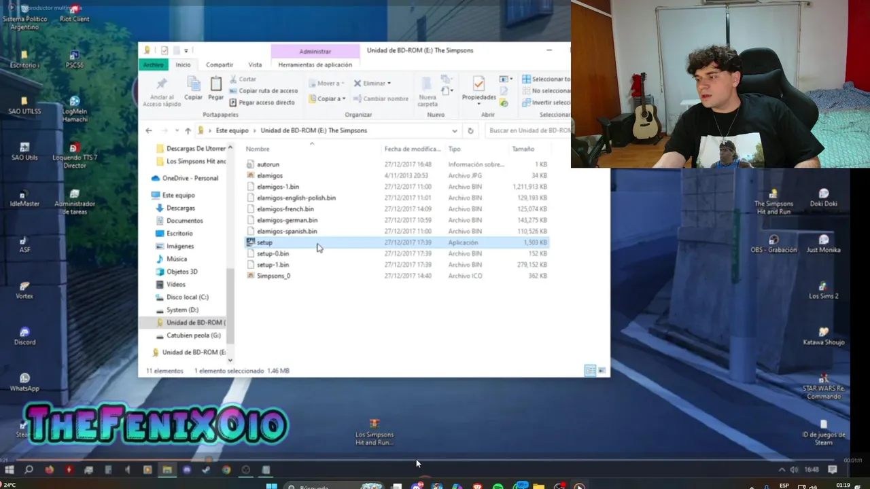Screen dimensions: 870x489
Task: Click the Administrar contextual tab
Action: click(x=315, y=51)
